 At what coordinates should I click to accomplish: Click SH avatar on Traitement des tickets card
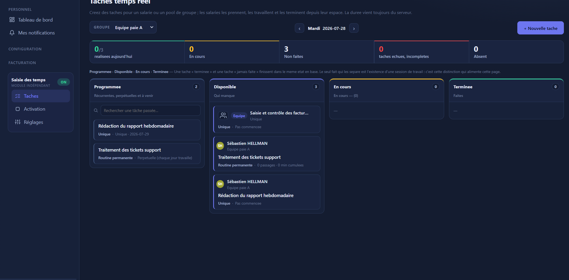pyautogui.click(x=220, y=146)
